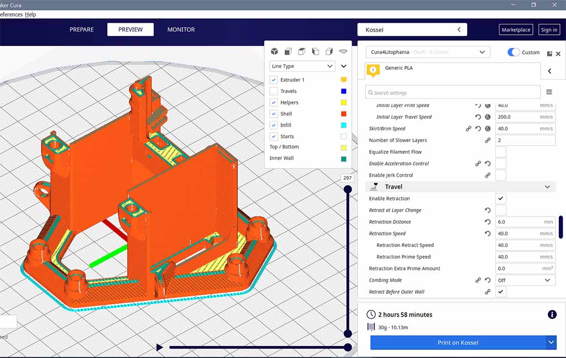
Task: Open the settings visibility hamburger menu
Action: 549,92
